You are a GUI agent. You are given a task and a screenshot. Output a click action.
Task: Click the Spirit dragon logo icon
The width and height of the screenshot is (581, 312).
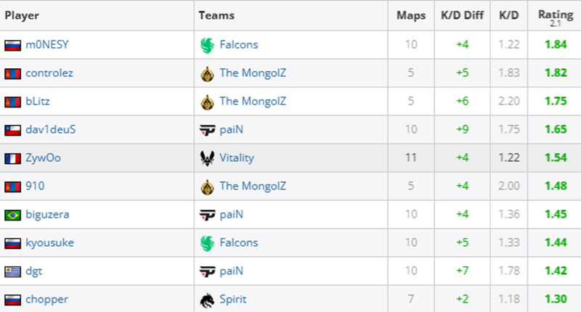point(208,300)
